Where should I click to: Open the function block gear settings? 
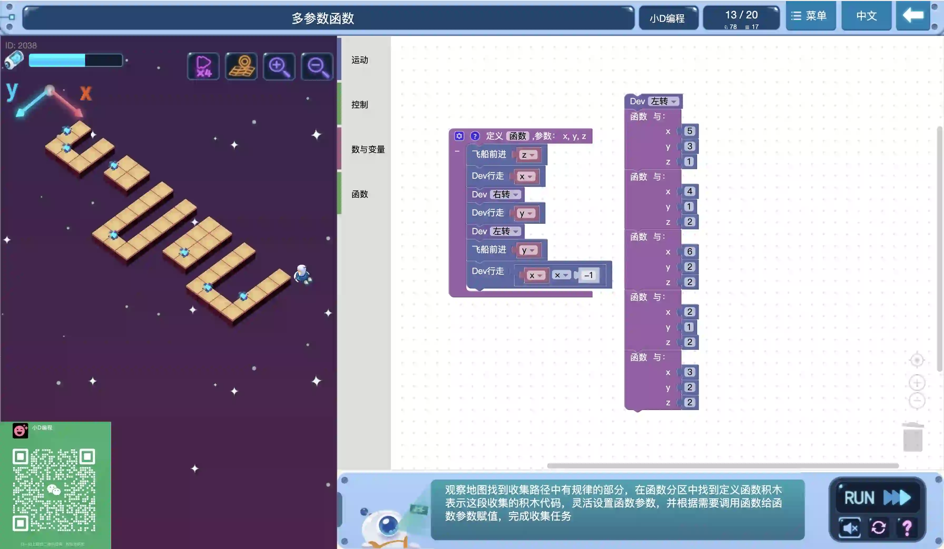click(459, 136)
